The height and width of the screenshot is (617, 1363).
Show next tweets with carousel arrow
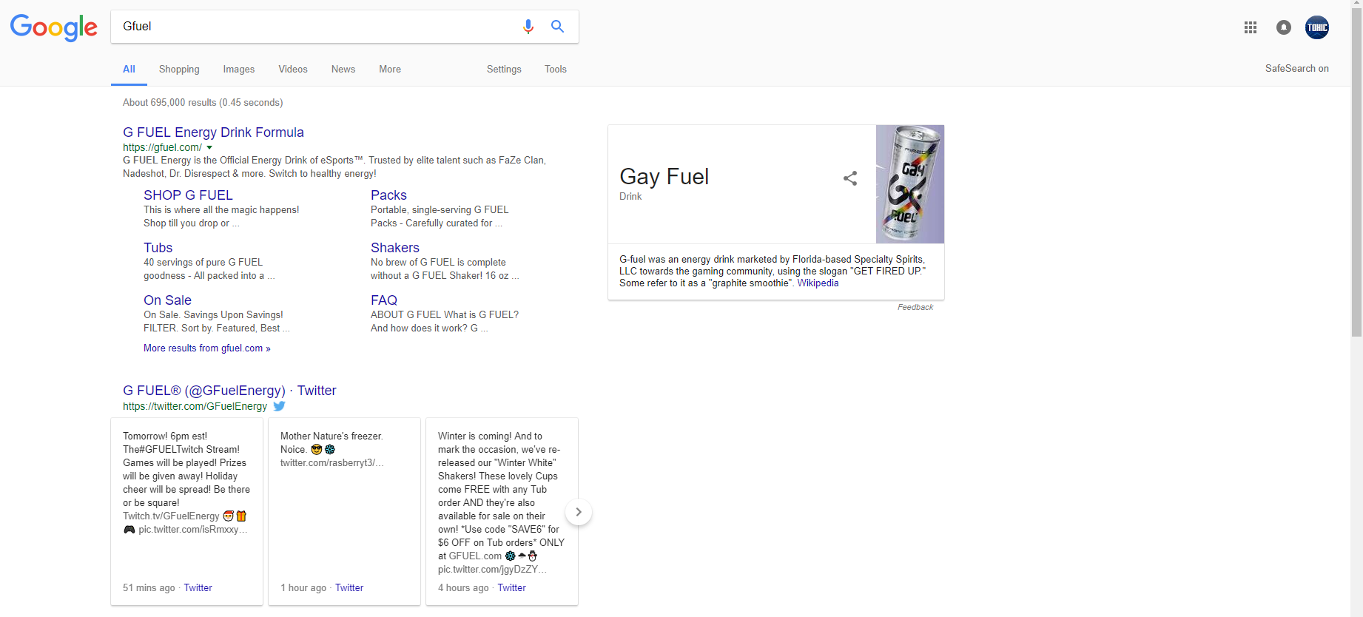578,512
